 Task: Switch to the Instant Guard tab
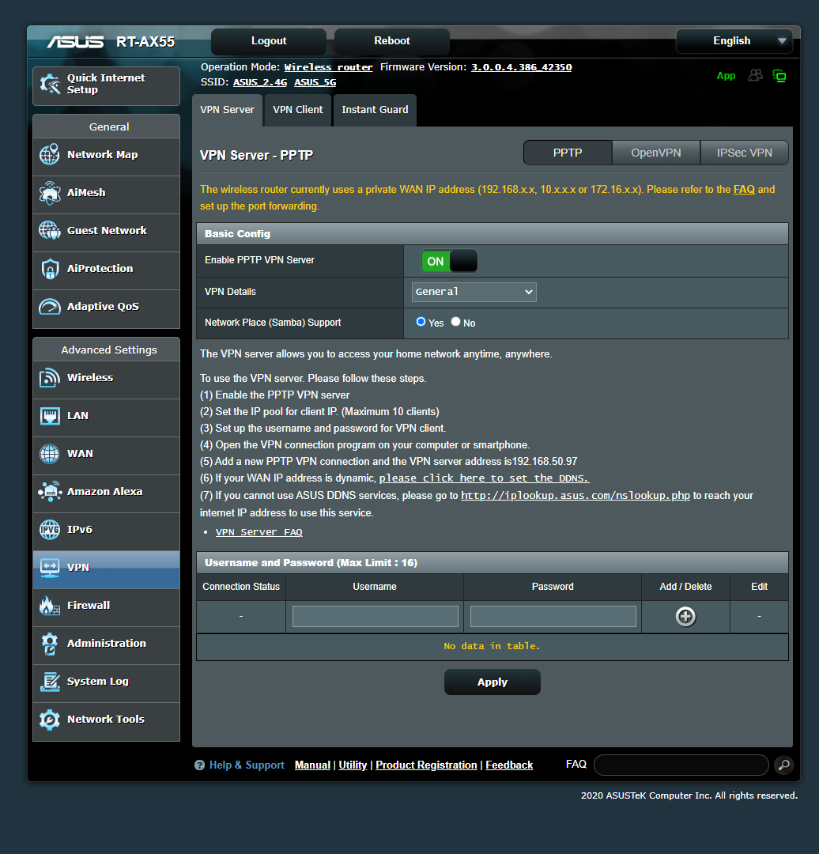click(375, 110)
